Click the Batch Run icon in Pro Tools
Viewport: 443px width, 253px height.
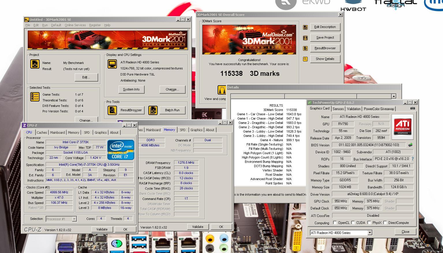tap(153, 110)
